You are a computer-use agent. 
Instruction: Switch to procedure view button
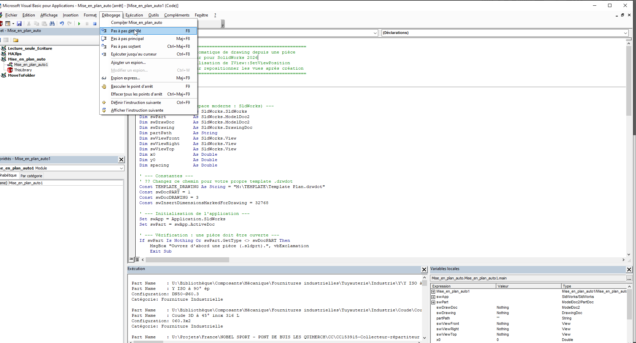131,260
